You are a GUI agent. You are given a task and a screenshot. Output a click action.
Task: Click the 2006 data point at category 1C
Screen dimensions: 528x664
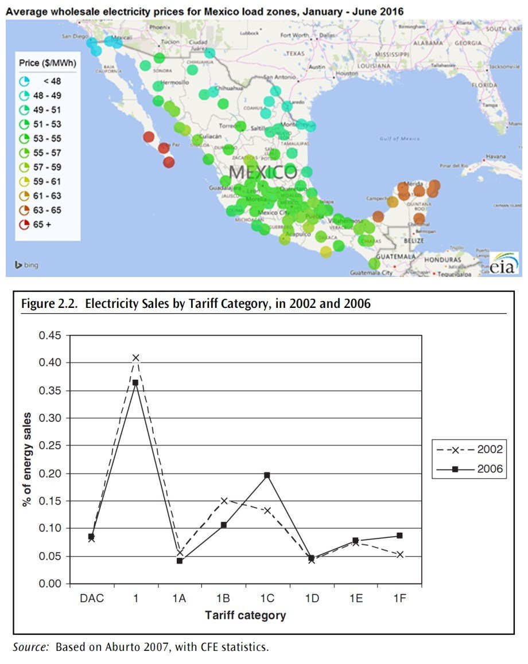(x=267, y=475)
